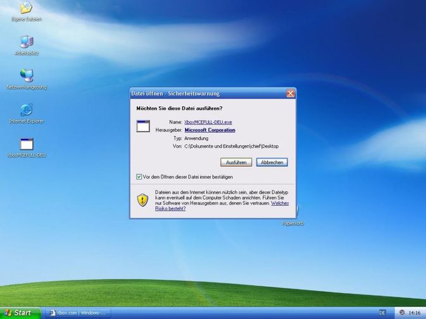
Task: Open the Start menu
Action: [x=20, y=313]
